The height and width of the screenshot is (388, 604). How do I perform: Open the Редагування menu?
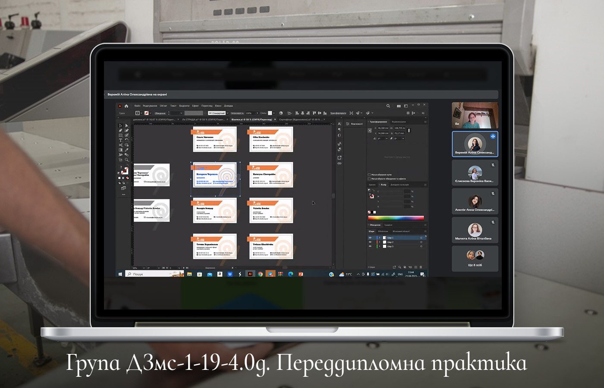pos(150,106)
